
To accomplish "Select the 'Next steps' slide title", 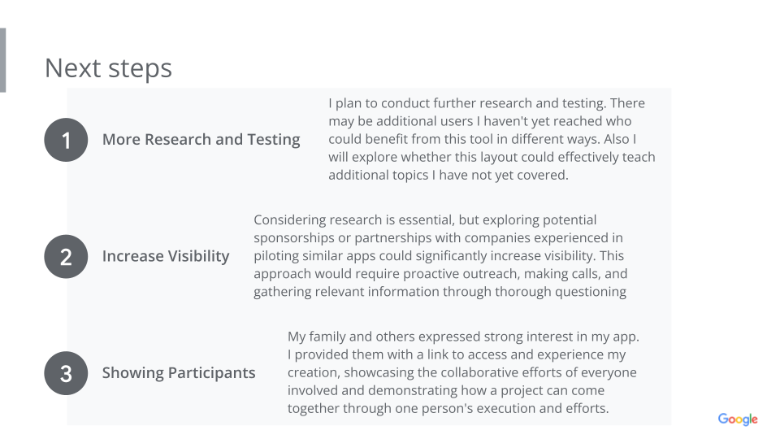I will [x=108, y=67].
